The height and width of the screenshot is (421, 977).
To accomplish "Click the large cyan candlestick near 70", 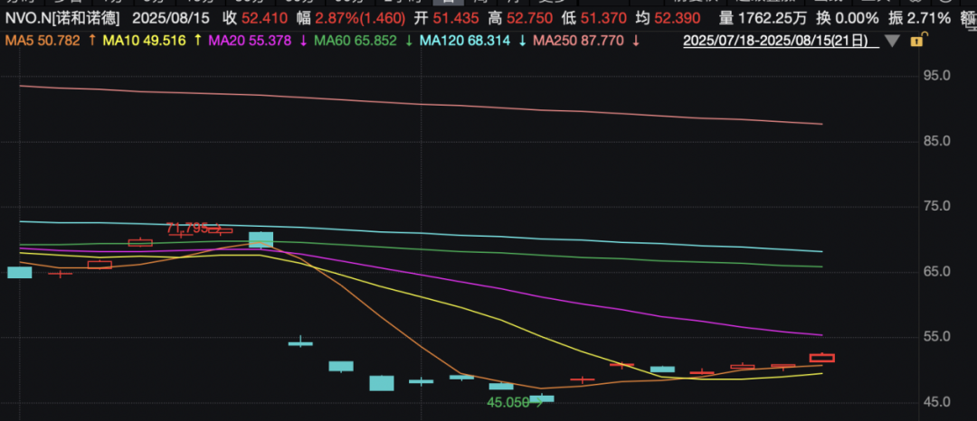I will point(261,239).
